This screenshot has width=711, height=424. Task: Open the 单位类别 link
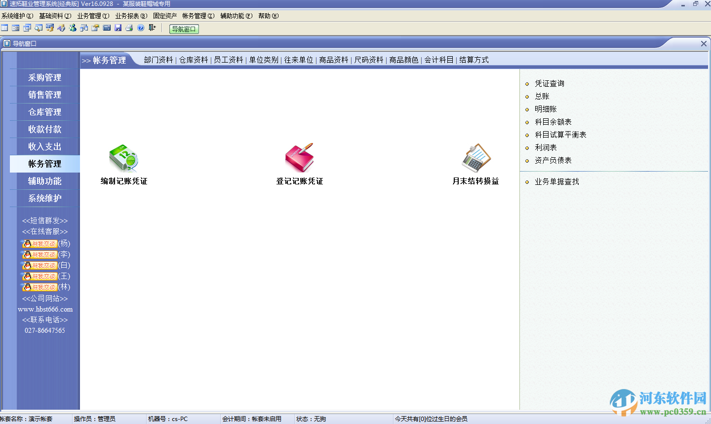(264, 60)
